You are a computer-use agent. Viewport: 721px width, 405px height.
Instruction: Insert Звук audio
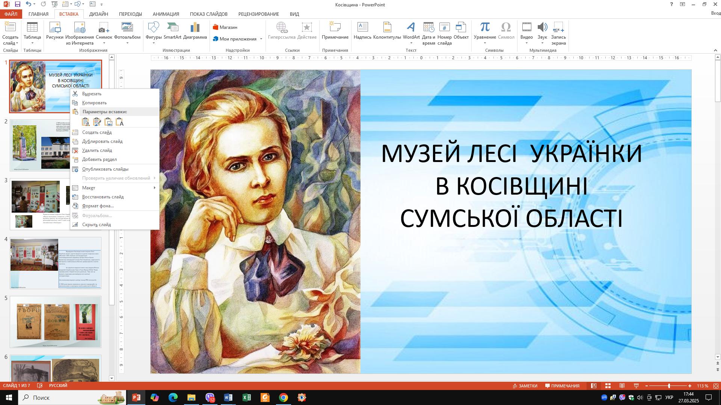[542, 33]
